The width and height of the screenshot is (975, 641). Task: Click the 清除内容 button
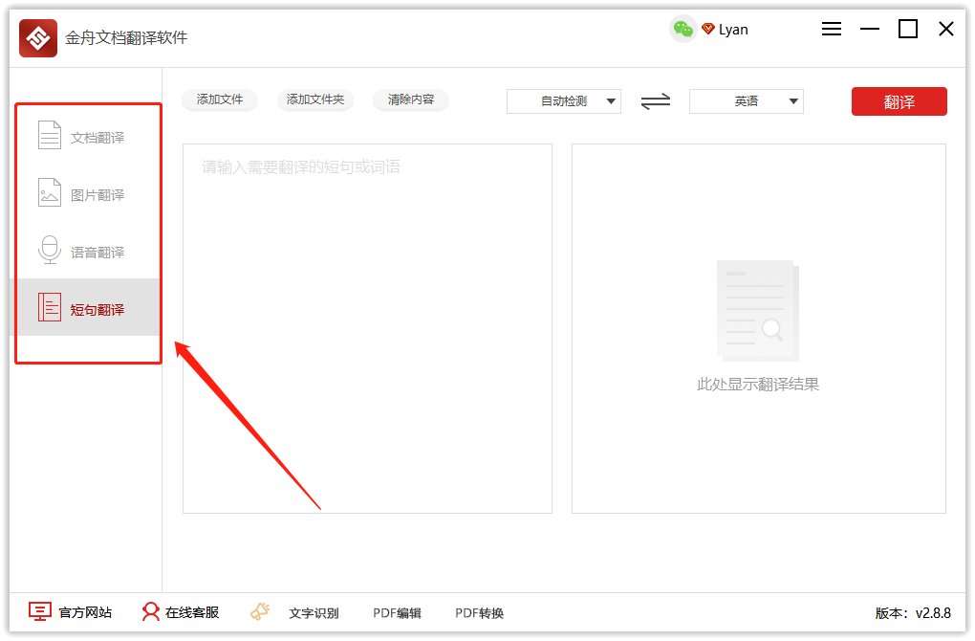[x=410, y=99]
